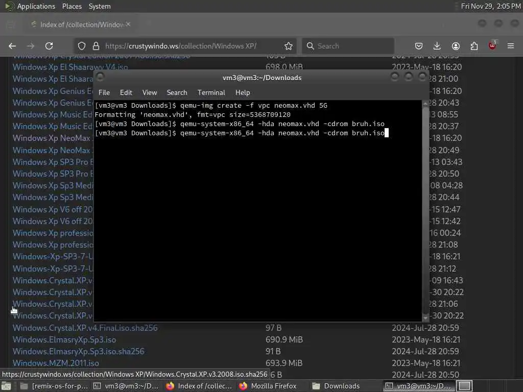Click the padlock site security icon

96,46
